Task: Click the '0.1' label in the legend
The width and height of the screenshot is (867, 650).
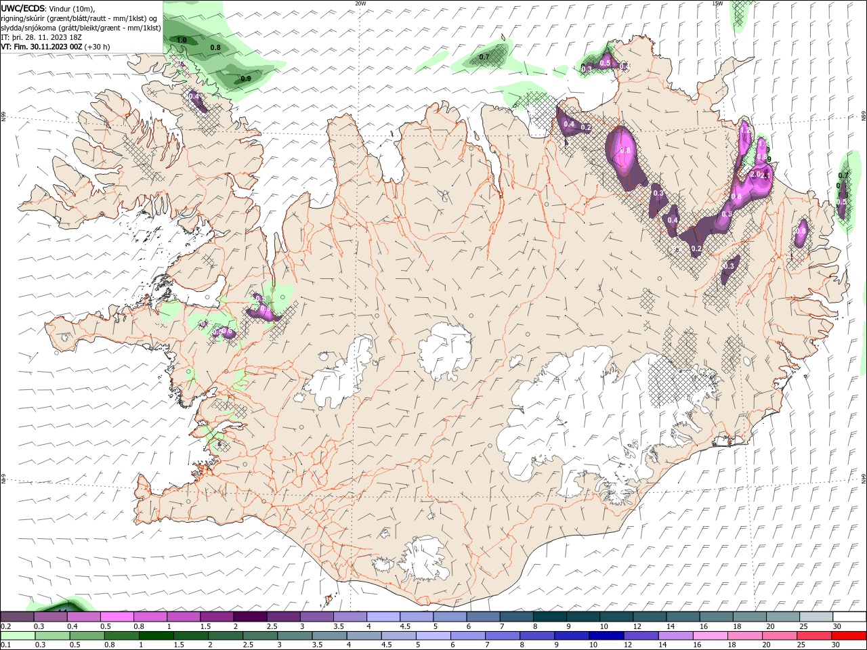Action: [5, 645]
